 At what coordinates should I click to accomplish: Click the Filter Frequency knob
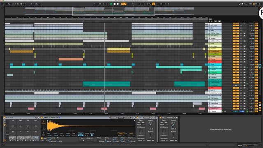50,140
